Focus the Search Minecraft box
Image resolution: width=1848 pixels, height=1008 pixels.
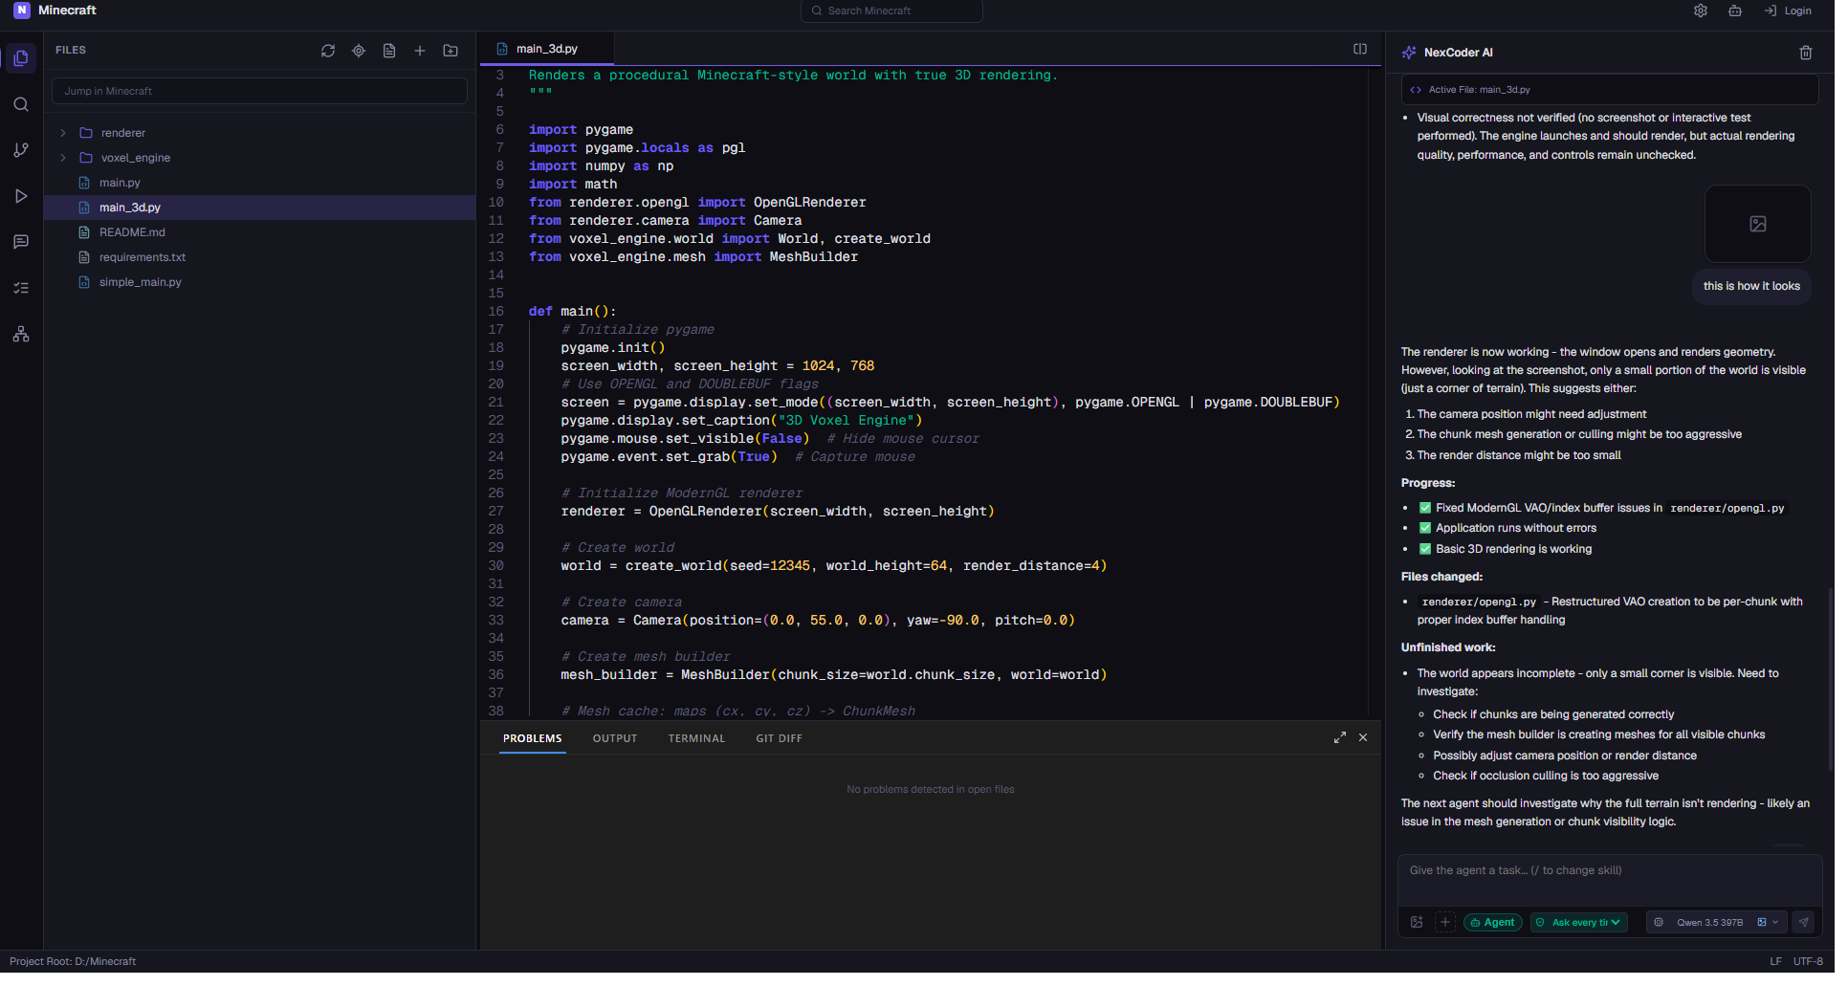click(x=891, y=11)
